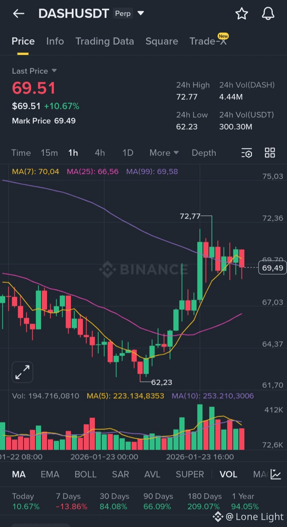287x527 pixels.
Task: Select the 4h chart interval
Action: point(100,153)
